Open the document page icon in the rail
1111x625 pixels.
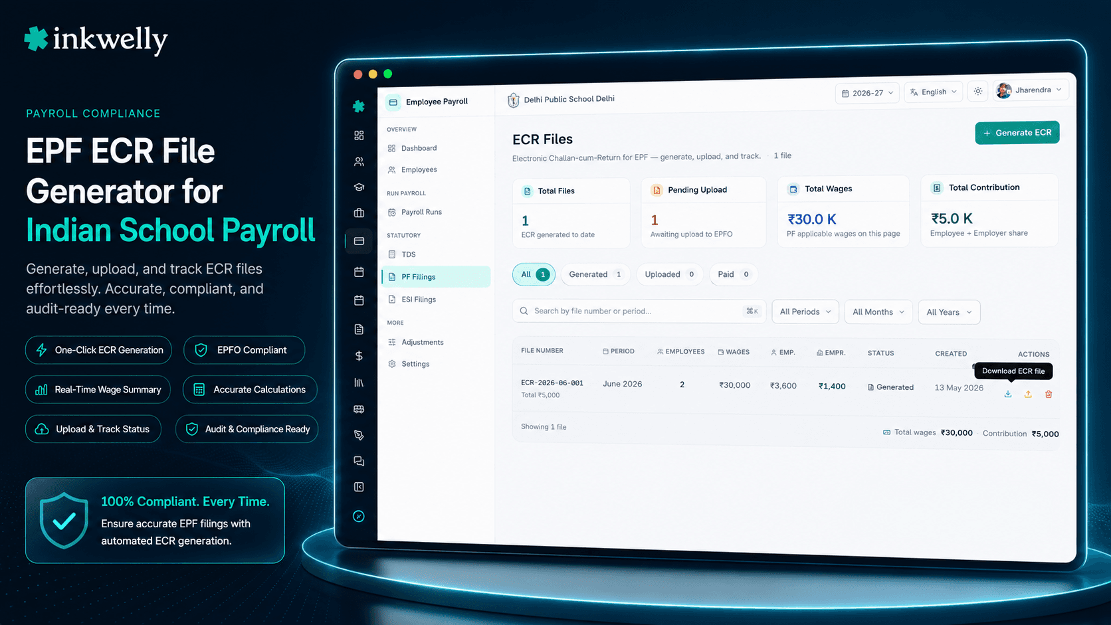(x=359, y=329)
